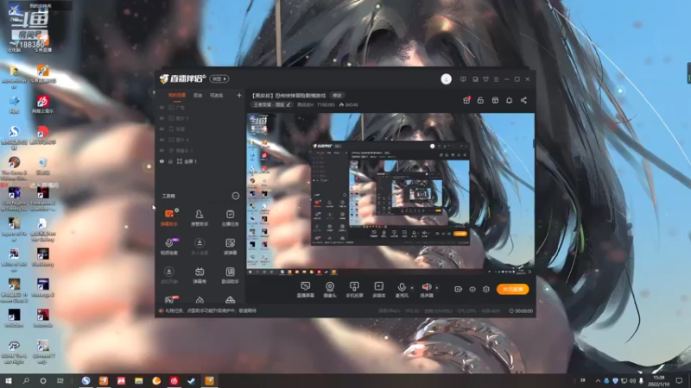Open Sogou browser from the taskbar

point(86,380)
